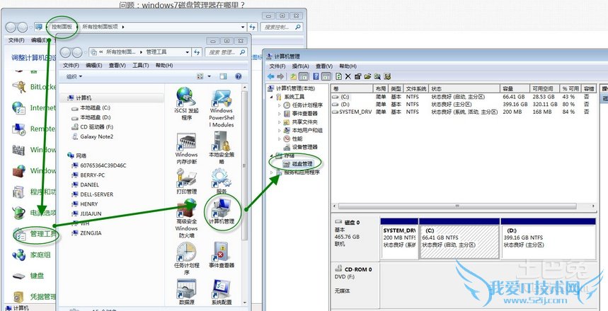The width and height of the screenshot is (608, 311).
Task: Open the 计算机管理 shortcut icon
Action: point(222,211)
